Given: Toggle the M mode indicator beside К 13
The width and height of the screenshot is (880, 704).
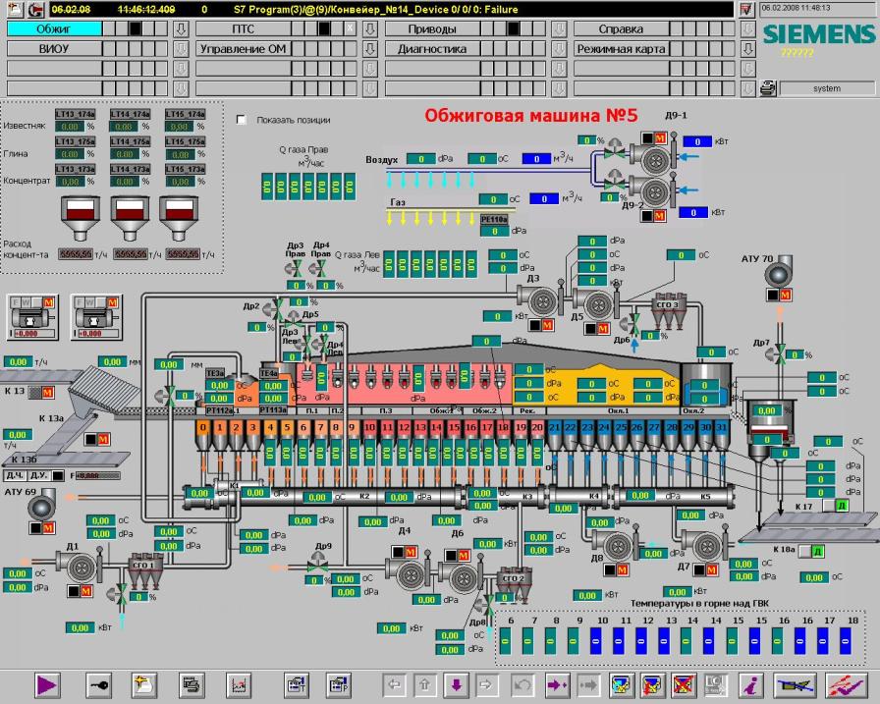Looking at the screenshot, I should [47, 392].
